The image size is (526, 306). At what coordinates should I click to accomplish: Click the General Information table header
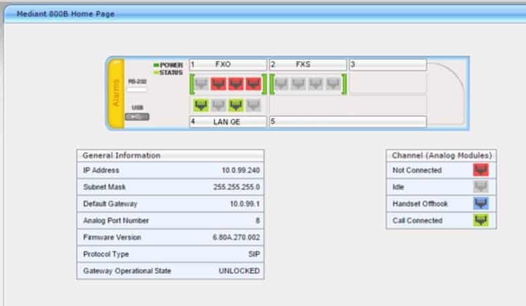click(170, 156)
